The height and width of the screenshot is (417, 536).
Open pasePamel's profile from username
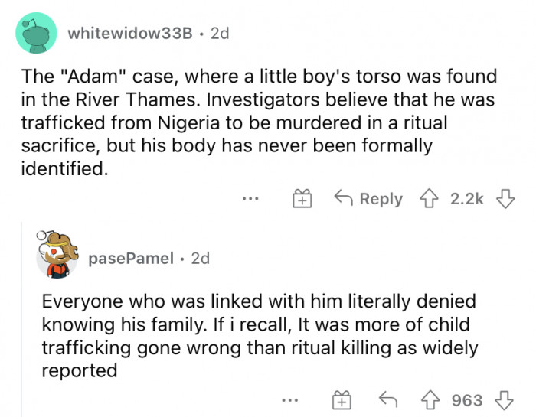click(131, 259)
